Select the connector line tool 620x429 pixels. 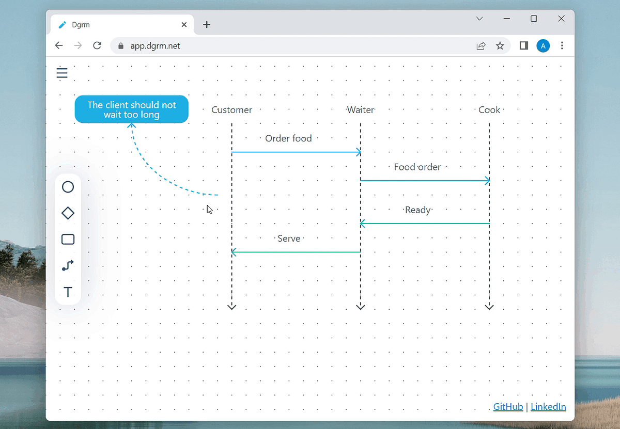coord(68,265)
